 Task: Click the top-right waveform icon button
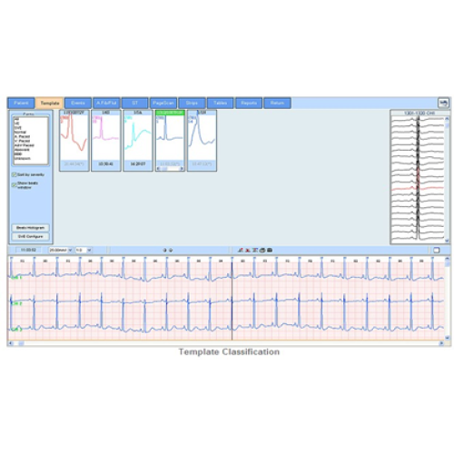click(x=443, y=103)
